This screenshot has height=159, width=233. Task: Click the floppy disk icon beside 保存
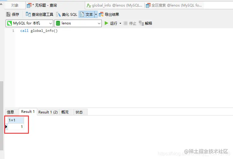coord(8,14)
